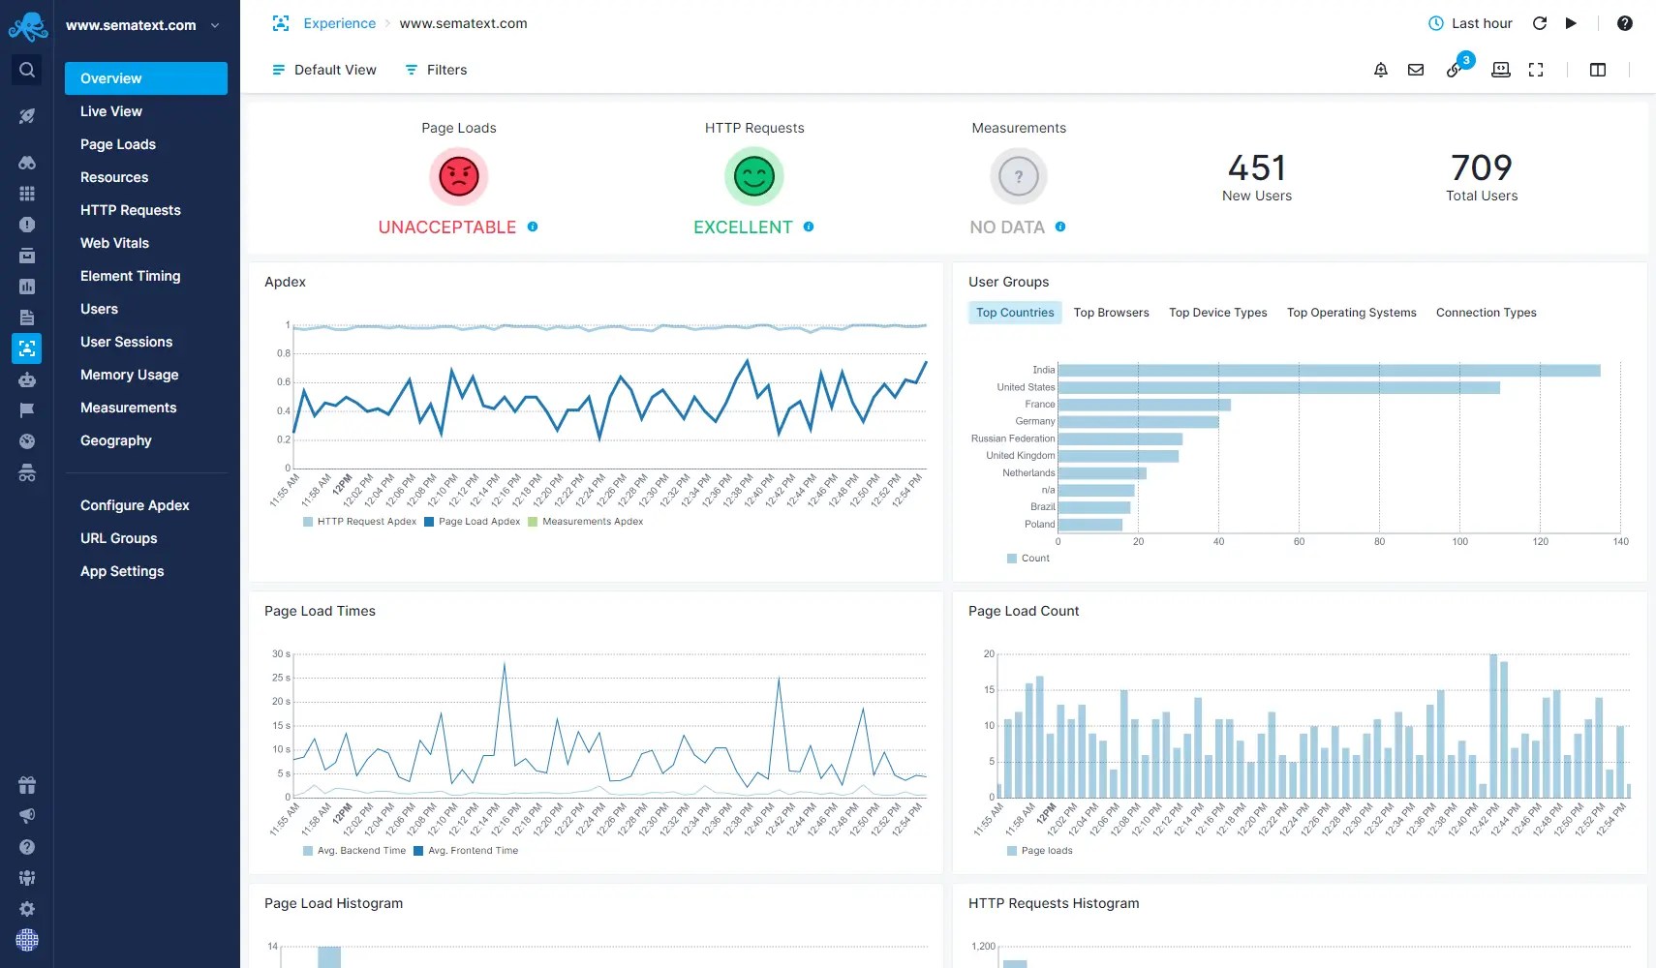Select the alerts bell icon in the toolbar
The height and width of the screenshot is (968, 1656).
tap(1380, 69)
